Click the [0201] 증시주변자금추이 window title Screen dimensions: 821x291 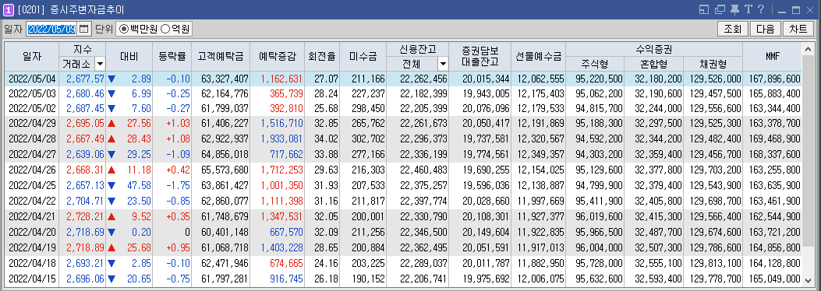click(x=72, y=10)
